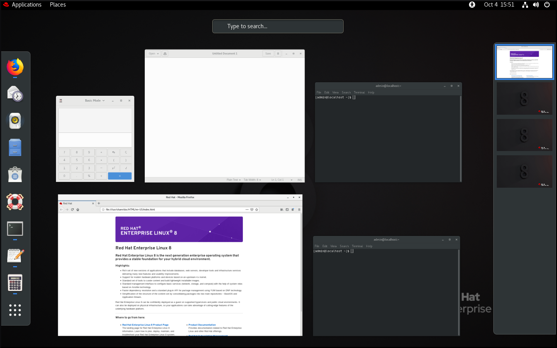Click lower terminal window scrollbar
Screen dimensions: 557x348
[459, 292]
